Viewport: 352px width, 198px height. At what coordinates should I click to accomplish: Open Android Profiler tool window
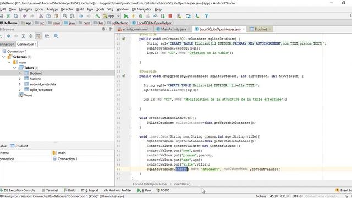click(118, 190)
